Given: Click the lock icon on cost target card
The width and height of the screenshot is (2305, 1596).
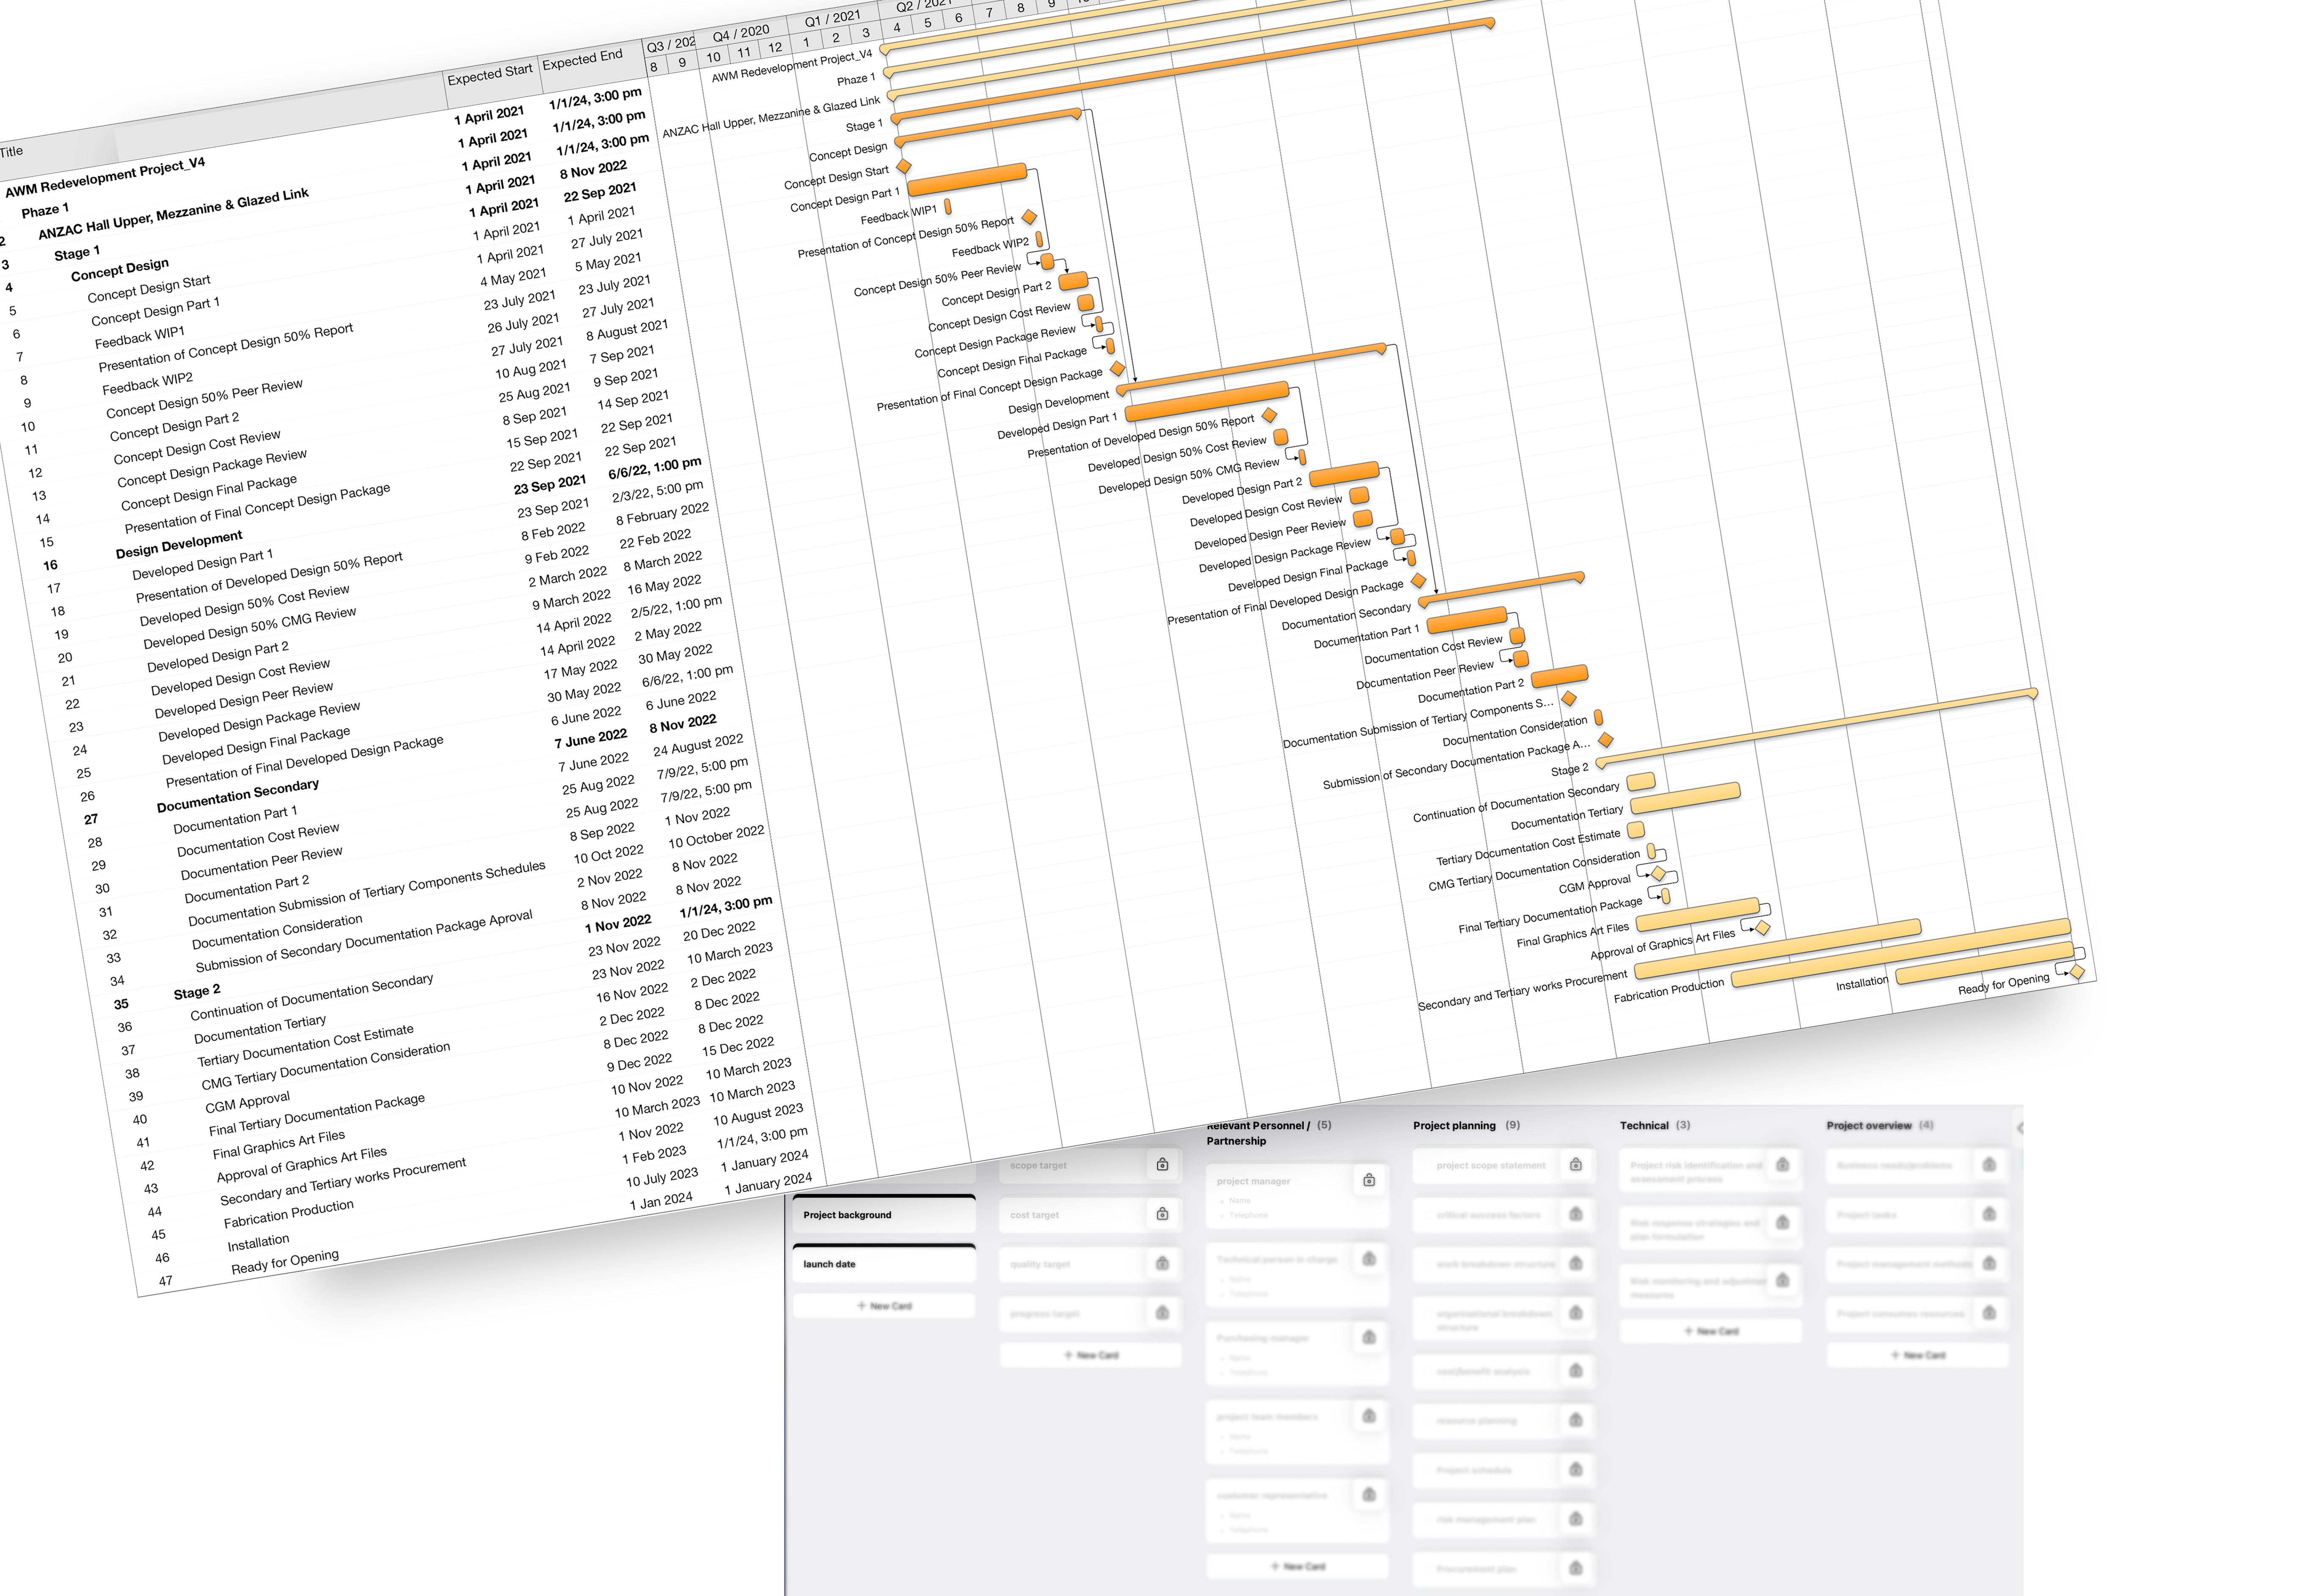Looking at the screenshot, I should [1162, 1214].
